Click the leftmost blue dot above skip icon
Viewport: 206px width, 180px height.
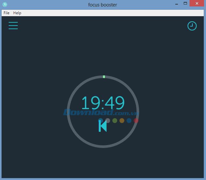(x=101, y=120)
